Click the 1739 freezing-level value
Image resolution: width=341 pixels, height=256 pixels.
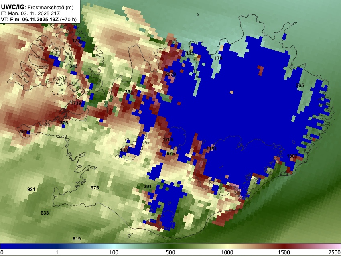[x=76, y=103]
